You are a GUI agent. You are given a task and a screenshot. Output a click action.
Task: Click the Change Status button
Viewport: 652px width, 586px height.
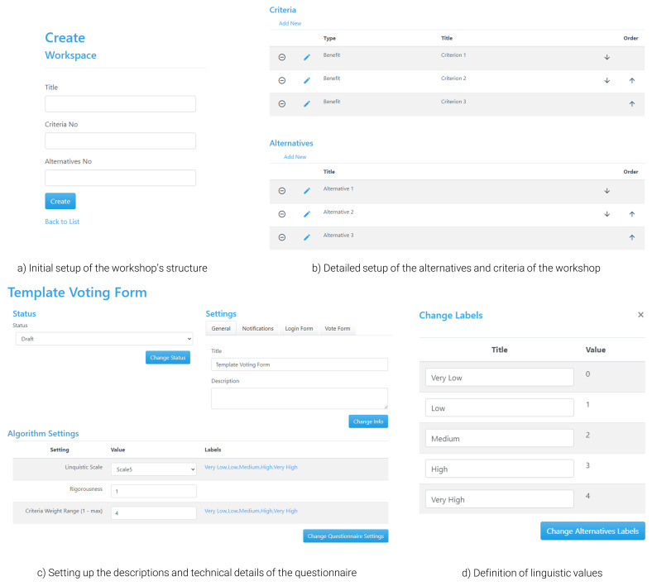point(168,358)
